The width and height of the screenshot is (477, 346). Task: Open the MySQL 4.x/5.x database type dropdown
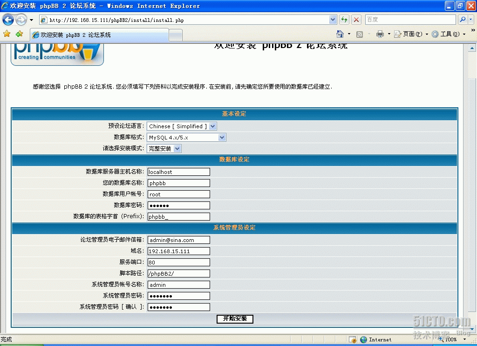186,138
